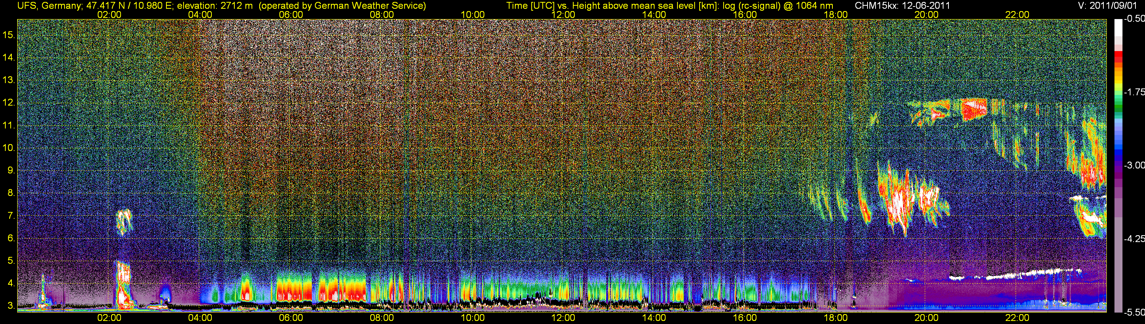The width and height of the screenshot is (1145, 324).
Task: Click the '12:00' label on the bottom time axis
Action: pyautogui.click(x=563, y=318)
